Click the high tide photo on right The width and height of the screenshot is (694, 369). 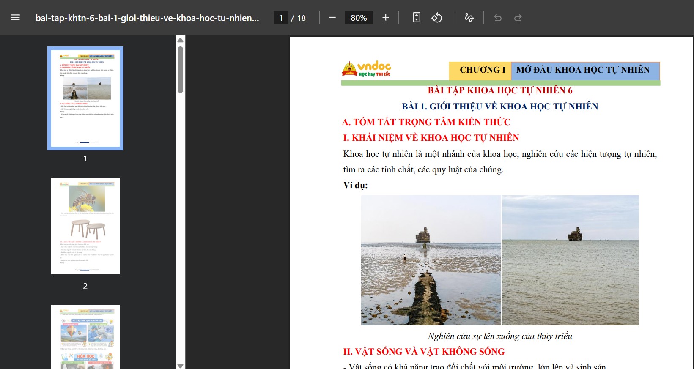pos(571,260)
